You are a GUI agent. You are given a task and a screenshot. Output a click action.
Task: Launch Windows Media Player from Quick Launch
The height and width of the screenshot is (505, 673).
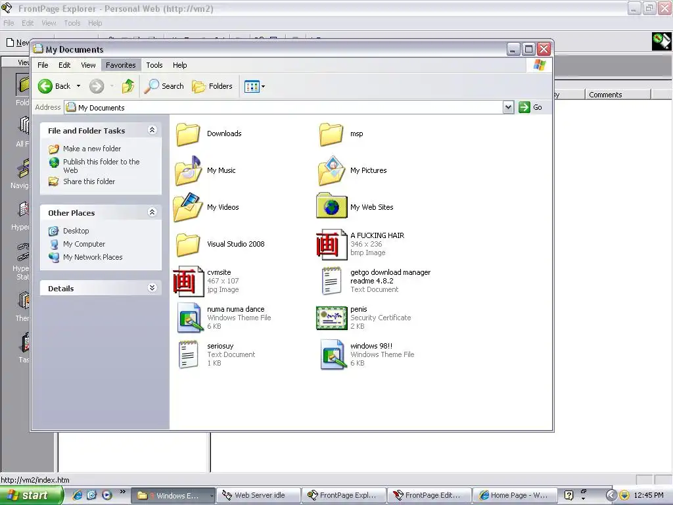pos(107,495)
